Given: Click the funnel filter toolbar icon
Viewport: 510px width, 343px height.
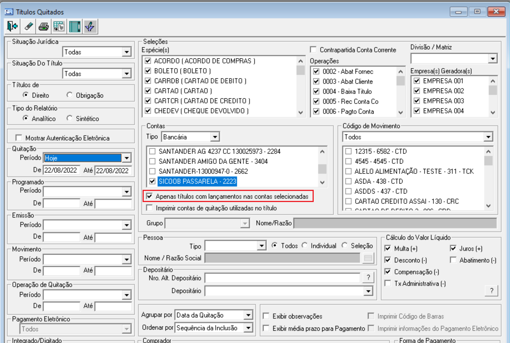Looking at the screenshot, I should click(x=90, y=26).
